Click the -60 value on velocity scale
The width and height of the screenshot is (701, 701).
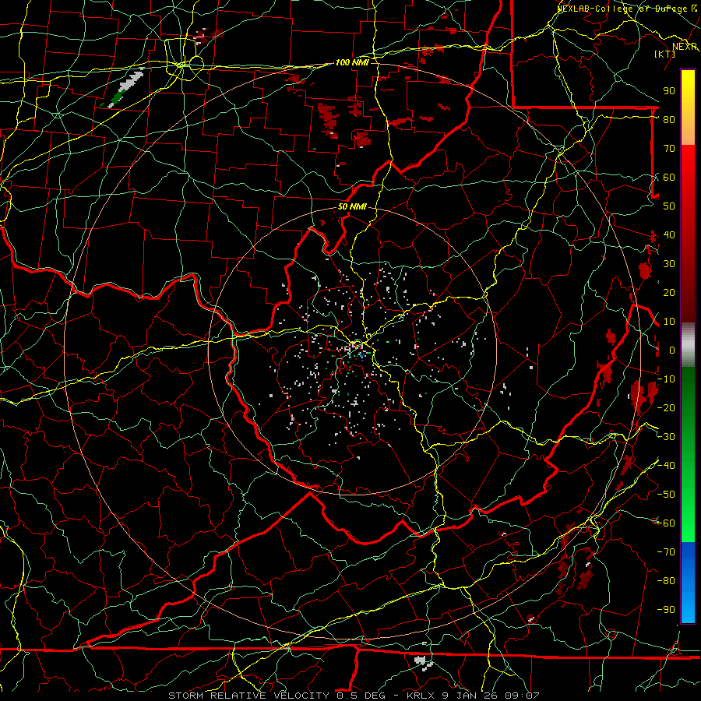coord(666,523)
